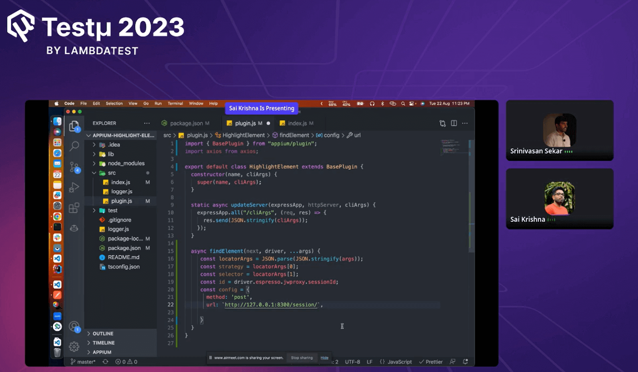Click the unsaved dot on plugin.js tab
Screen dimensions: 638x372
[268, 123]
